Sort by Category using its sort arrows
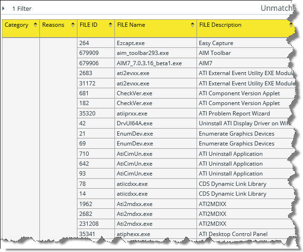The width and height of the screenshot is (303, 252). 35,25
